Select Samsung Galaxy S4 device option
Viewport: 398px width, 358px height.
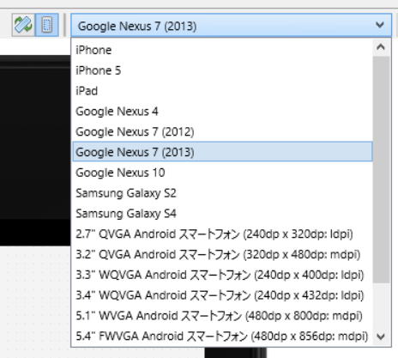(222, 214)
